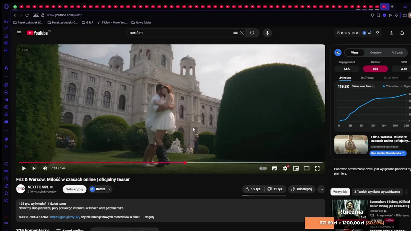This screenshot has height=231, width=411.
Task: Switch to Overview tab
Action: 376,53
